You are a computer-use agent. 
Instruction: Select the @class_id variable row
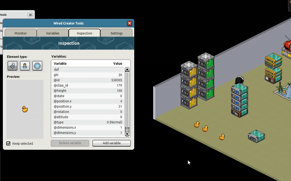pos(87,85)
